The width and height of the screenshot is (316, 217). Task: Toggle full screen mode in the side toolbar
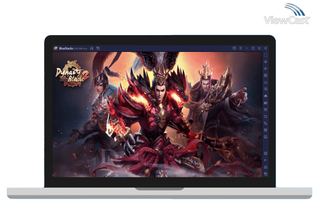tap(266, 55)
